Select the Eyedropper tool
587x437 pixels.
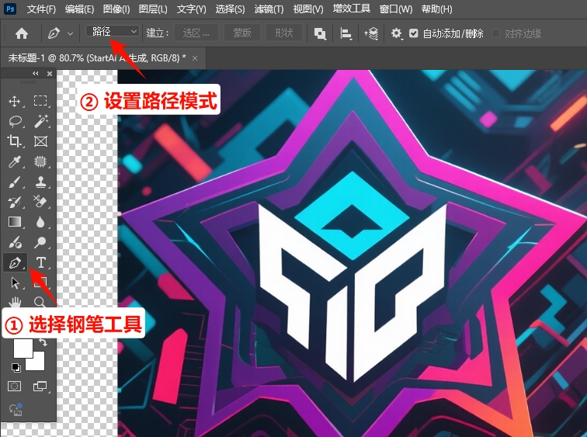[14, 161]
